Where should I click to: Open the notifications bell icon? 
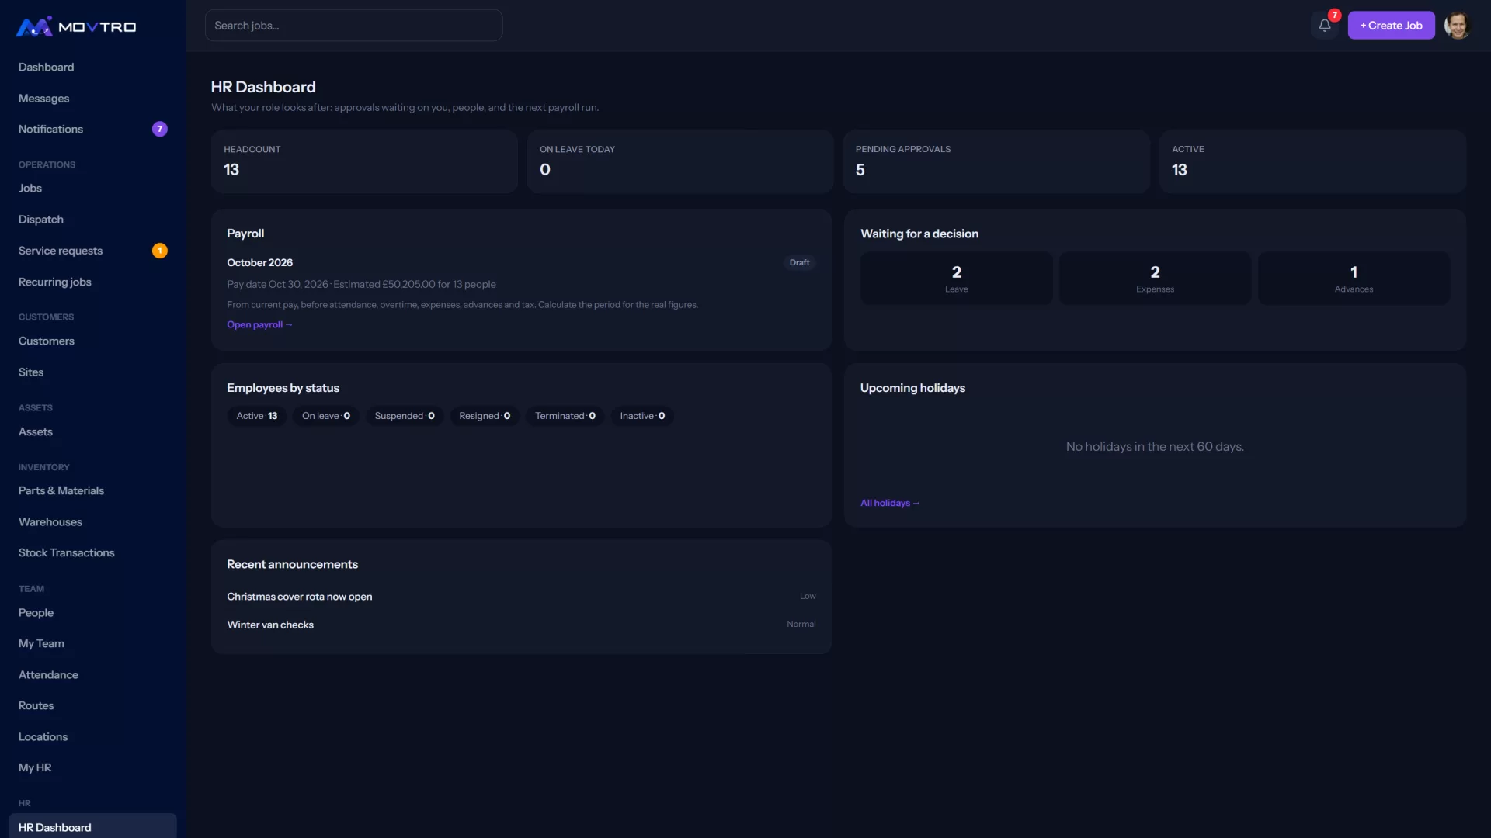pos(1325,26)
